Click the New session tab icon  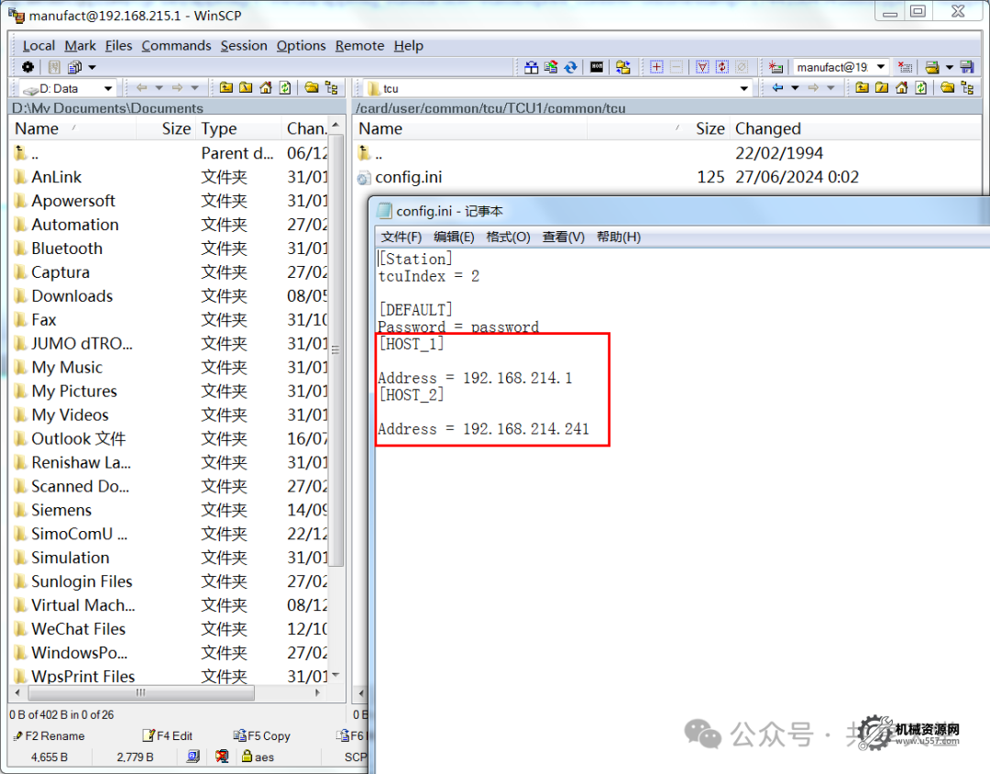pos(775,67)
